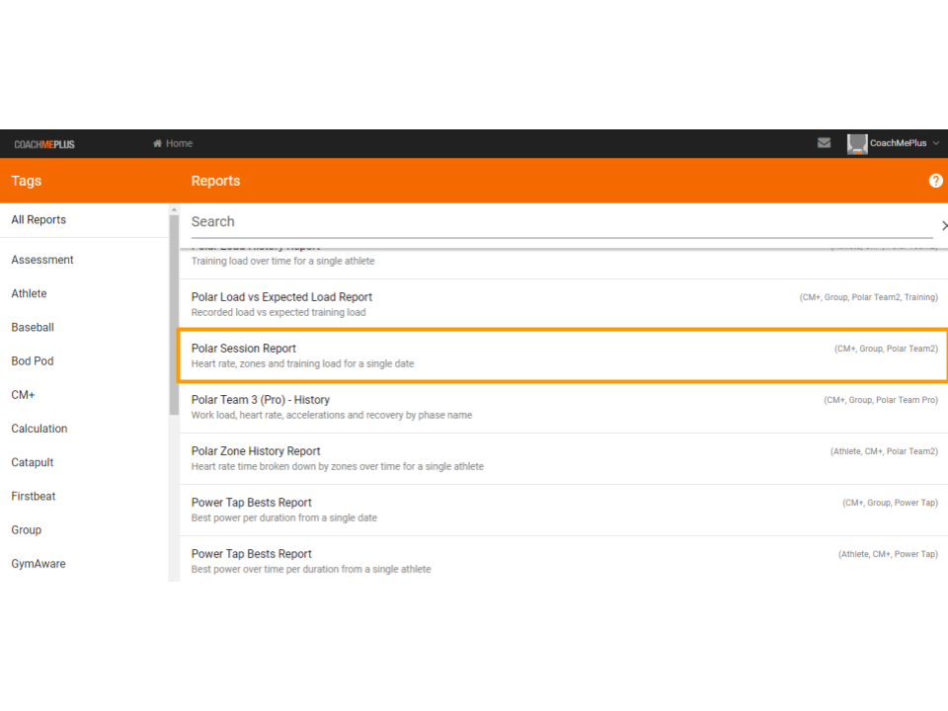948x711 pixels.
Task: Open Polar Team 3 (Pro) - History
Action: (x=564, y=407)
